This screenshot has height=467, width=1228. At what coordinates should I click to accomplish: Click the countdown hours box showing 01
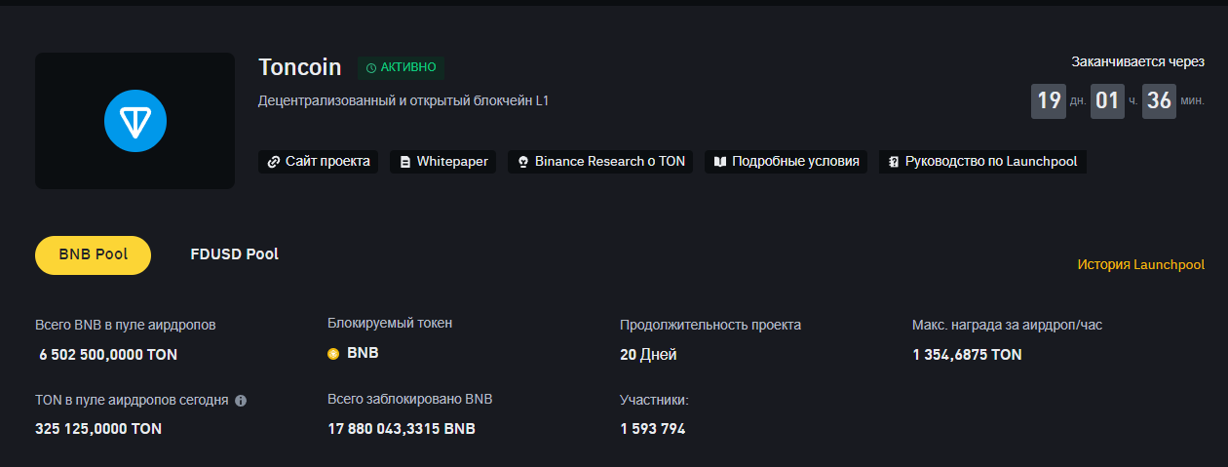[x=1107, y=100]
